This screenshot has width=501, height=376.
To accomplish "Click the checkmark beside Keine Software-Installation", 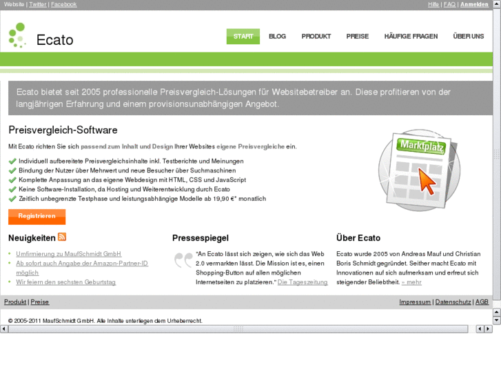I will pyautogui.click(x=12, y=190).
